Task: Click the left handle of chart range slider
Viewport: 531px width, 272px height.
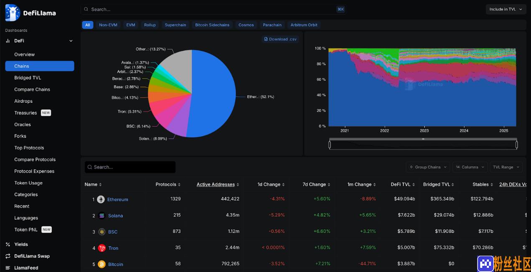Action: pyautogui.click(x=330, y=145)
